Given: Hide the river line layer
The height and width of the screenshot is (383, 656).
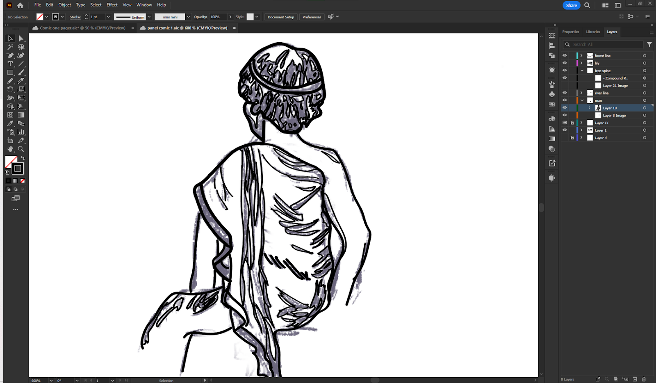Looking at the screenshot, I should tap(565, 93).
